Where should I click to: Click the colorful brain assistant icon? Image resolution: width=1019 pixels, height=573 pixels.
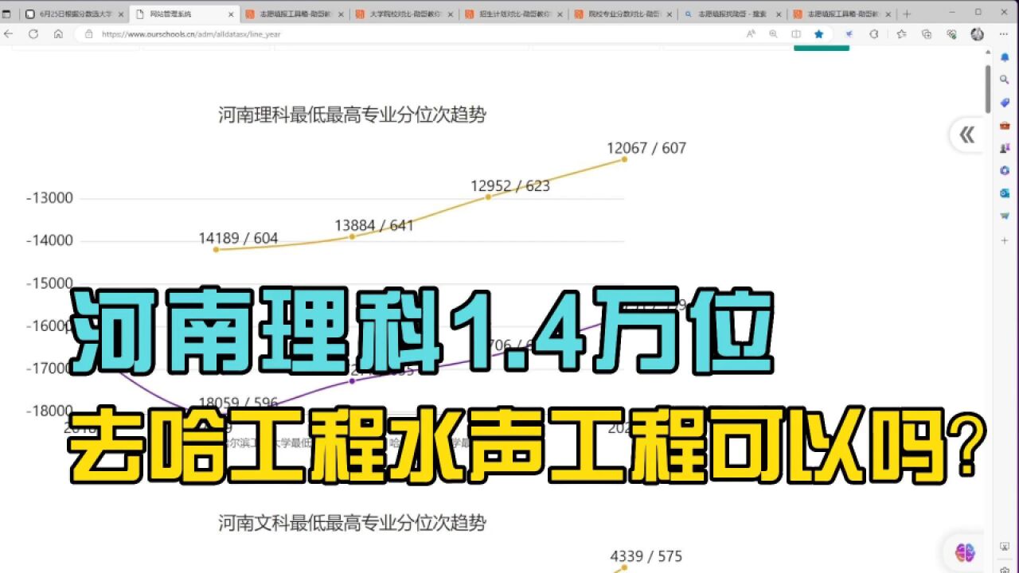click(x=966, y=552)
